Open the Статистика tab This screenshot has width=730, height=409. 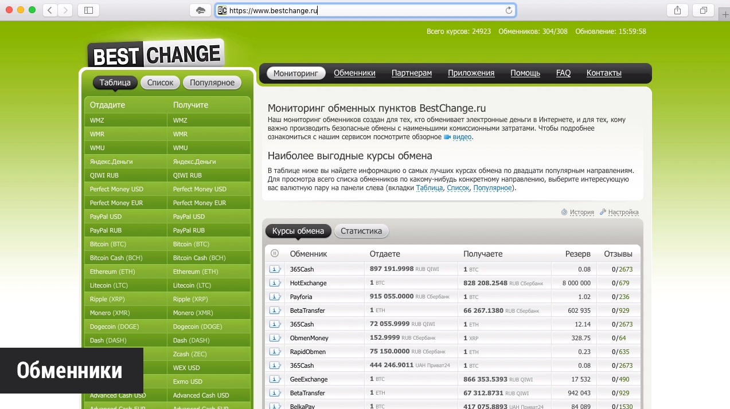(361, 231)
